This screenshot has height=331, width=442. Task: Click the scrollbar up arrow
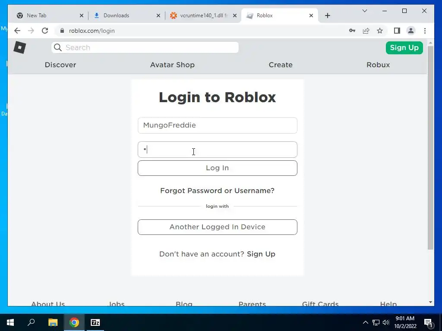click(x=430, y=43)
